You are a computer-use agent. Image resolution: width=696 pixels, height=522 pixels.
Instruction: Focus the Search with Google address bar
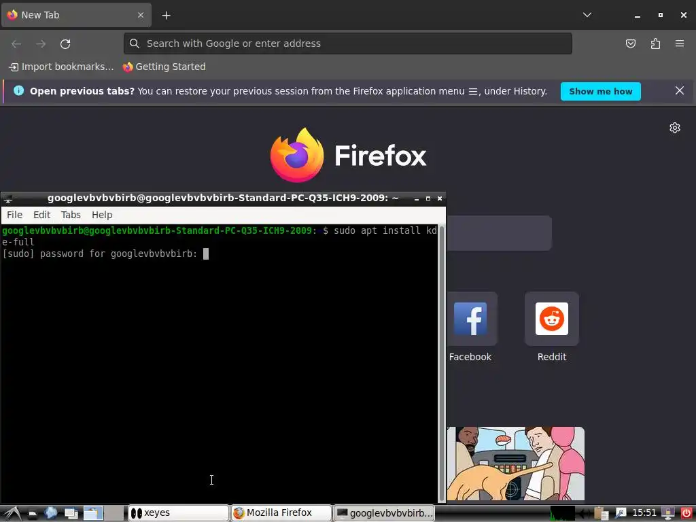(347, 43)
